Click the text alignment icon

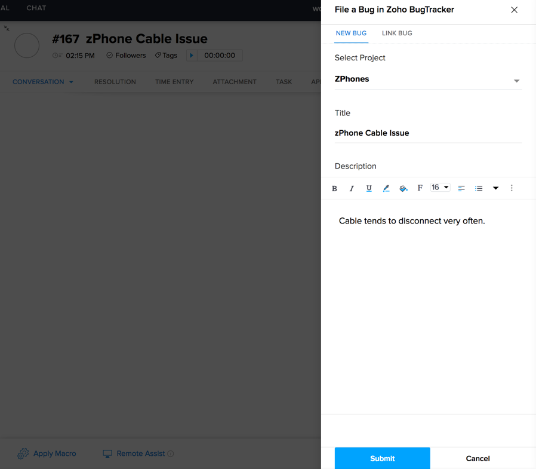point(461,189)
